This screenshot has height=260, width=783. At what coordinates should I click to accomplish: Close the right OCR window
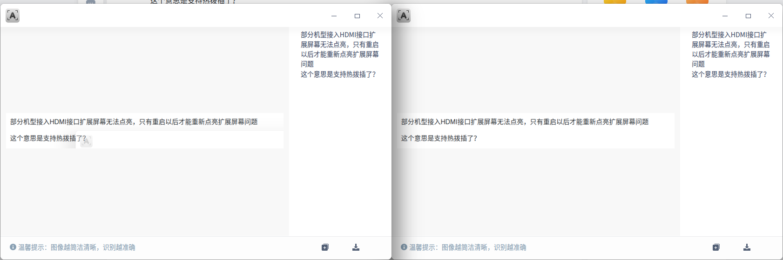pyautogui.click(x=771, y=16)
